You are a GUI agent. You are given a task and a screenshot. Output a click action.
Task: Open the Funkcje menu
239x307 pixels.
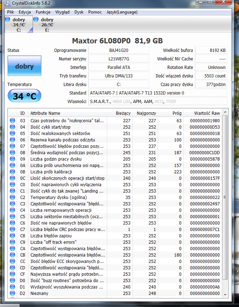pos(43,12)
